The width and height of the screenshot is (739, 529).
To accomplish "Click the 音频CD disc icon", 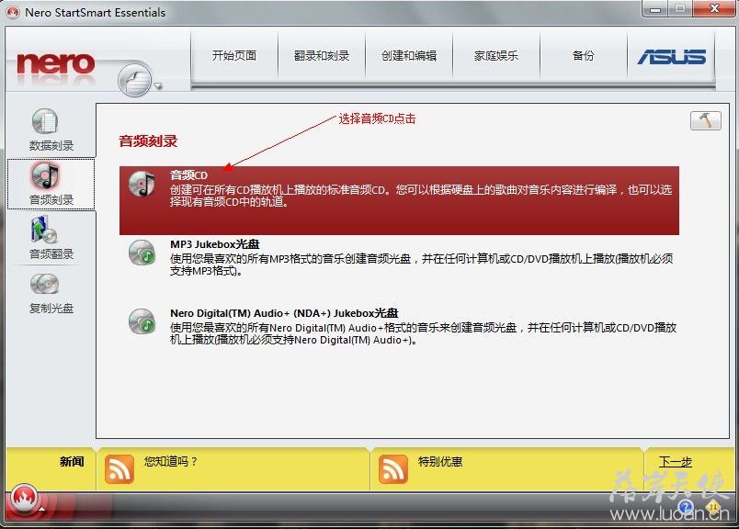I will click(142, 184).
